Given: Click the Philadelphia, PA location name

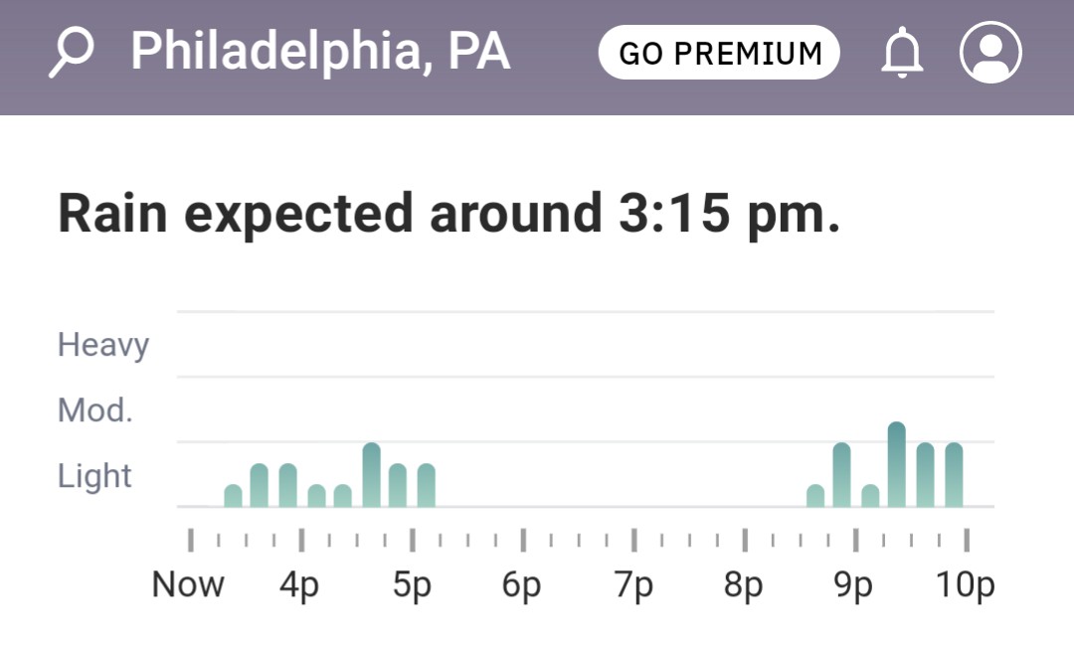Looking at the screenshot, I should pyautogui.click(x=320, y=52).
